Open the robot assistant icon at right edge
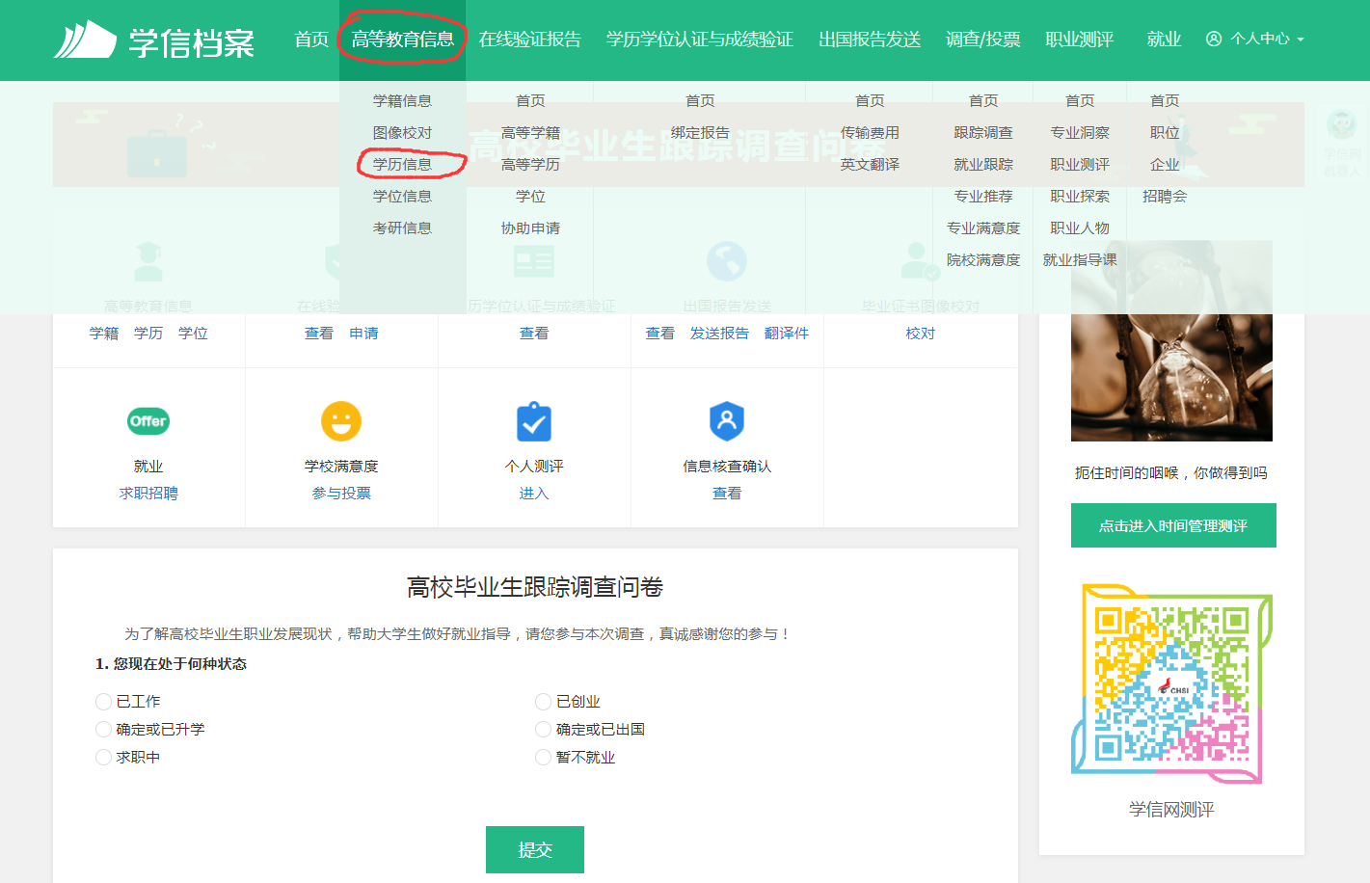 (1341, 124)
